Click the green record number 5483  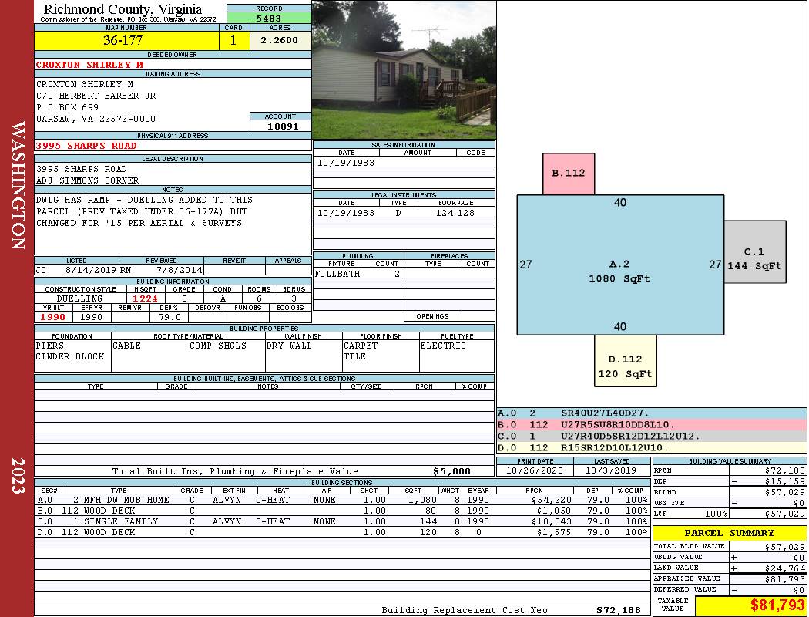pos(268,18)
